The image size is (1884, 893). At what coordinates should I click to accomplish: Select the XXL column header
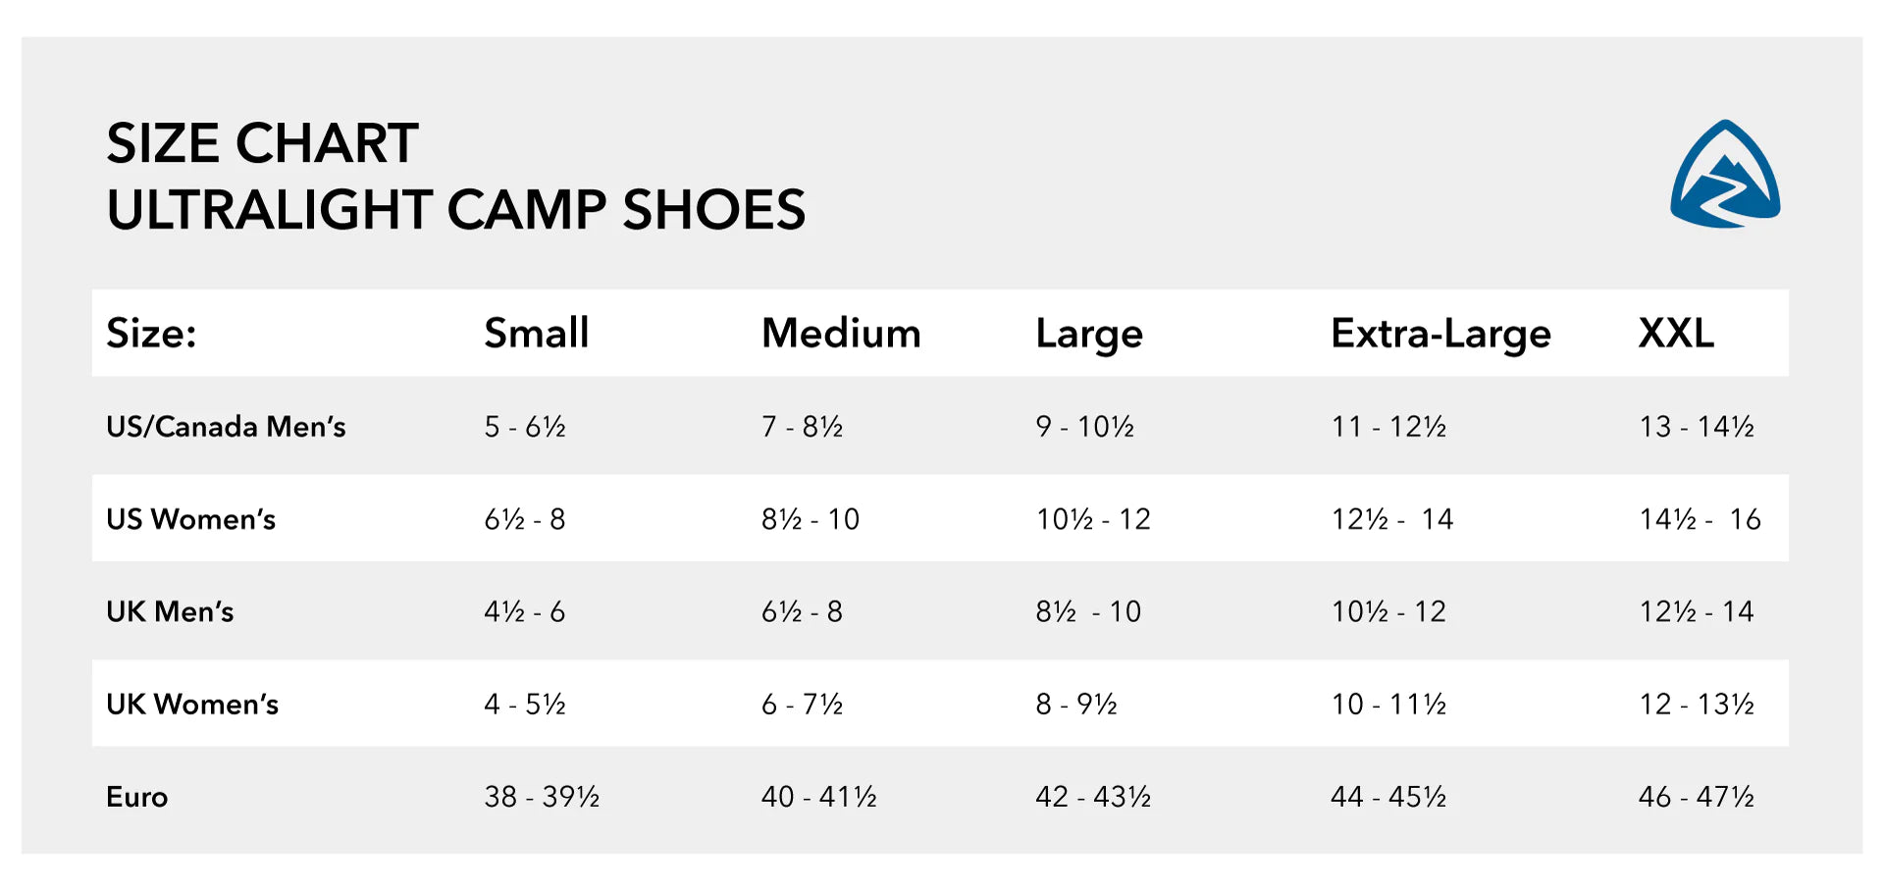(1676, 334)
